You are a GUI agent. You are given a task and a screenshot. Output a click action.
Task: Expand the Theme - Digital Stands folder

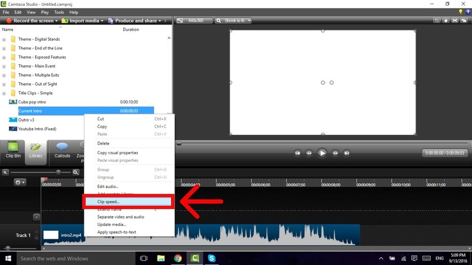4,39
